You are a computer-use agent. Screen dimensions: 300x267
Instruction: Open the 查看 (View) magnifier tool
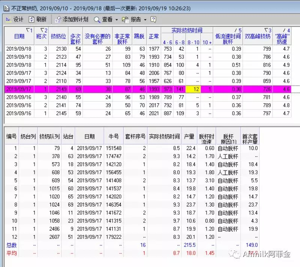pos(103,19)
